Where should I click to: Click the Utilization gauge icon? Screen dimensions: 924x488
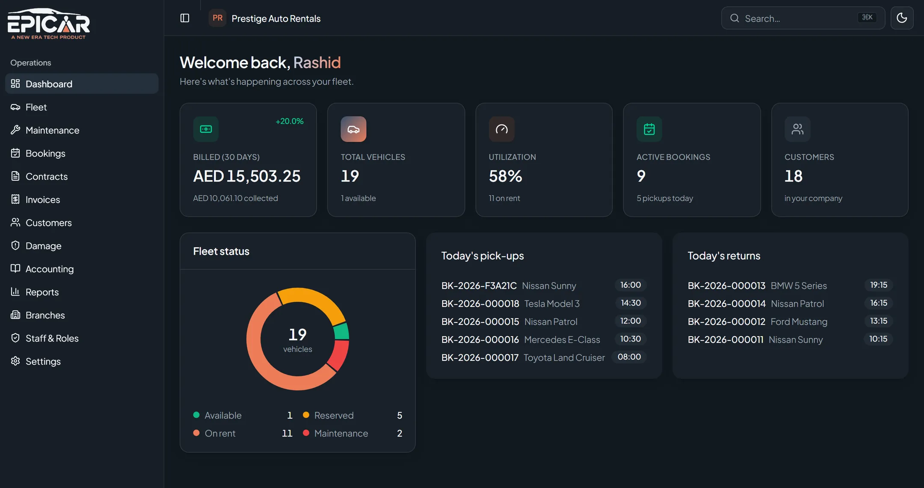(x=501, y=129)
